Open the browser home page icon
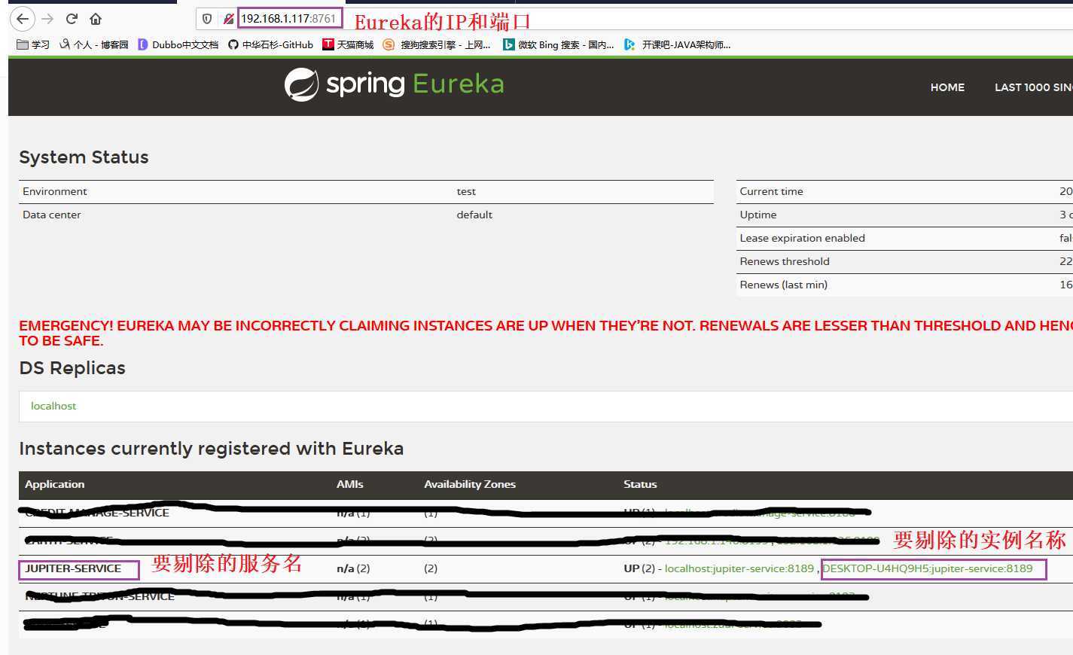 point(96,19)
